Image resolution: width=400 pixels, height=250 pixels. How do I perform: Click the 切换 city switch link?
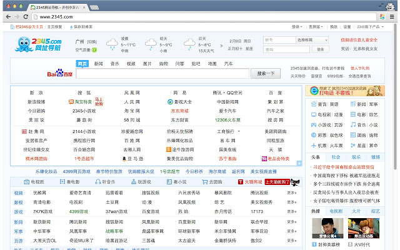tap(92, 42)
